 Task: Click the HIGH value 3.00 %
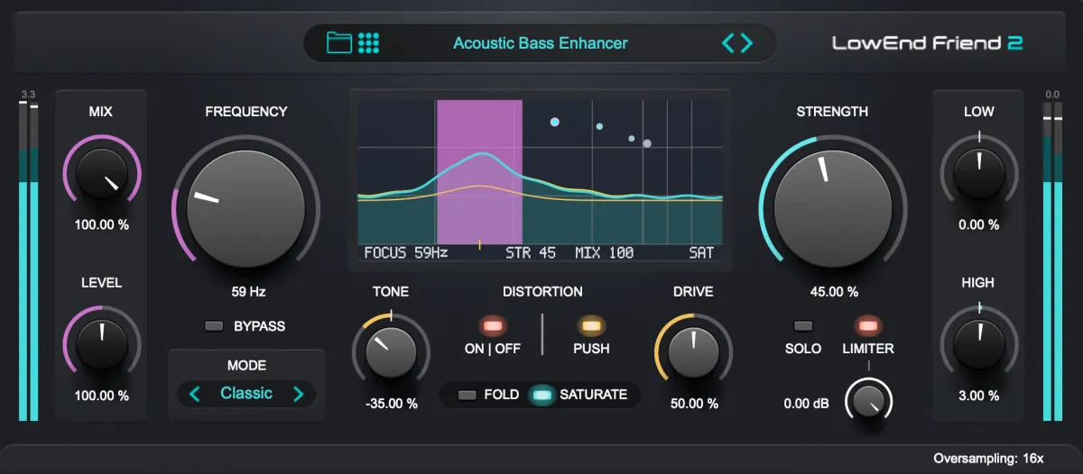coord(979,396)
